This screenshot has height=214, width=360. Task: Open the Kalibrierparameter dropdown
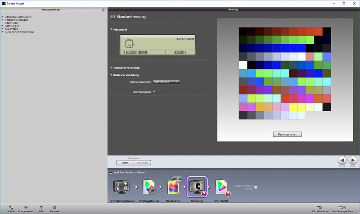pyautogui.click(x=166, y=82)
